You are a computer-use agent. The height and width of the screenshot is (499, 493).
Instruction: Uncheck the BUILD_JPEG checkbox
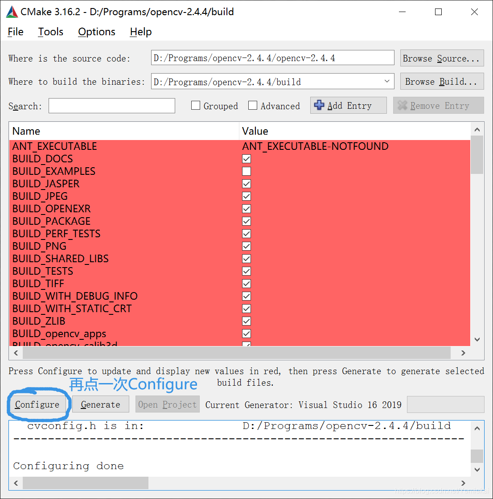[246, 196]
